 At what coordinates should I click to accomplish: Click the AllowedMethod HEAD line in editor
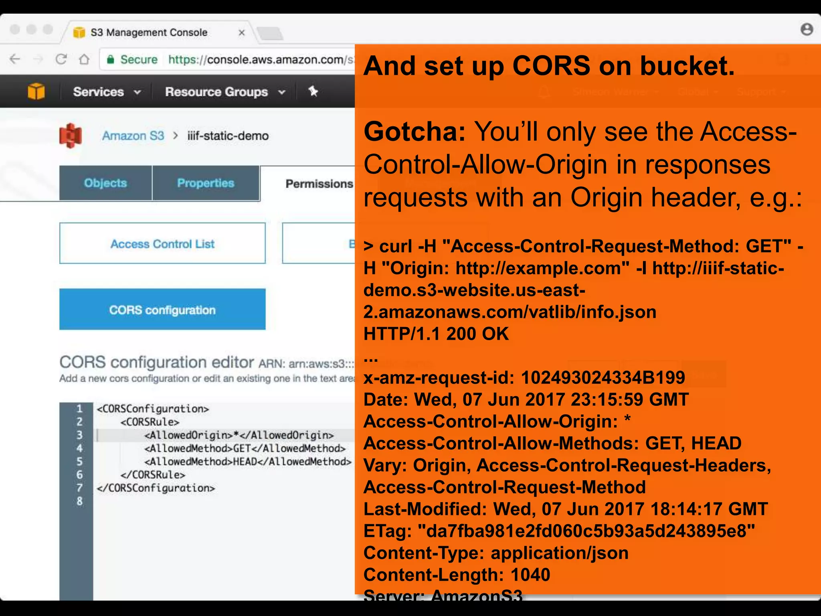click(x=248, y=462)
